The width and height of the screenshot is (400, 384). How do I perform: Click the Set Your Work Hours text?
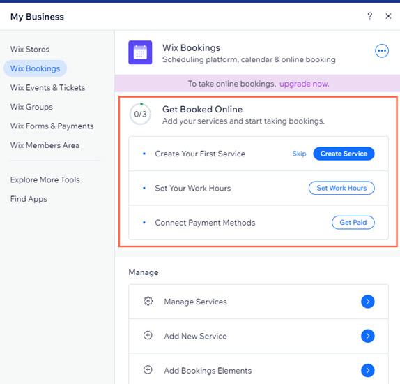pos(193,189)
